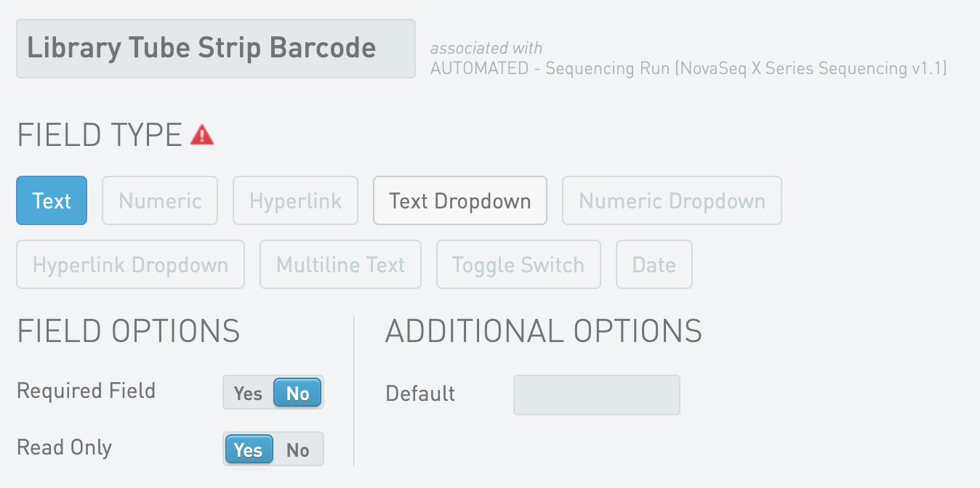Select the Text Dropdown field type
This screenshot has height=488, width=980.
click(x=459, y=200)
